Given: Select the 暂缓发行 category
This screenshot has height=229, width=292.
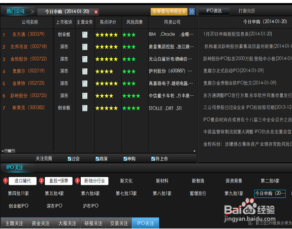Looking at the screenshot, I should (198, 194).
